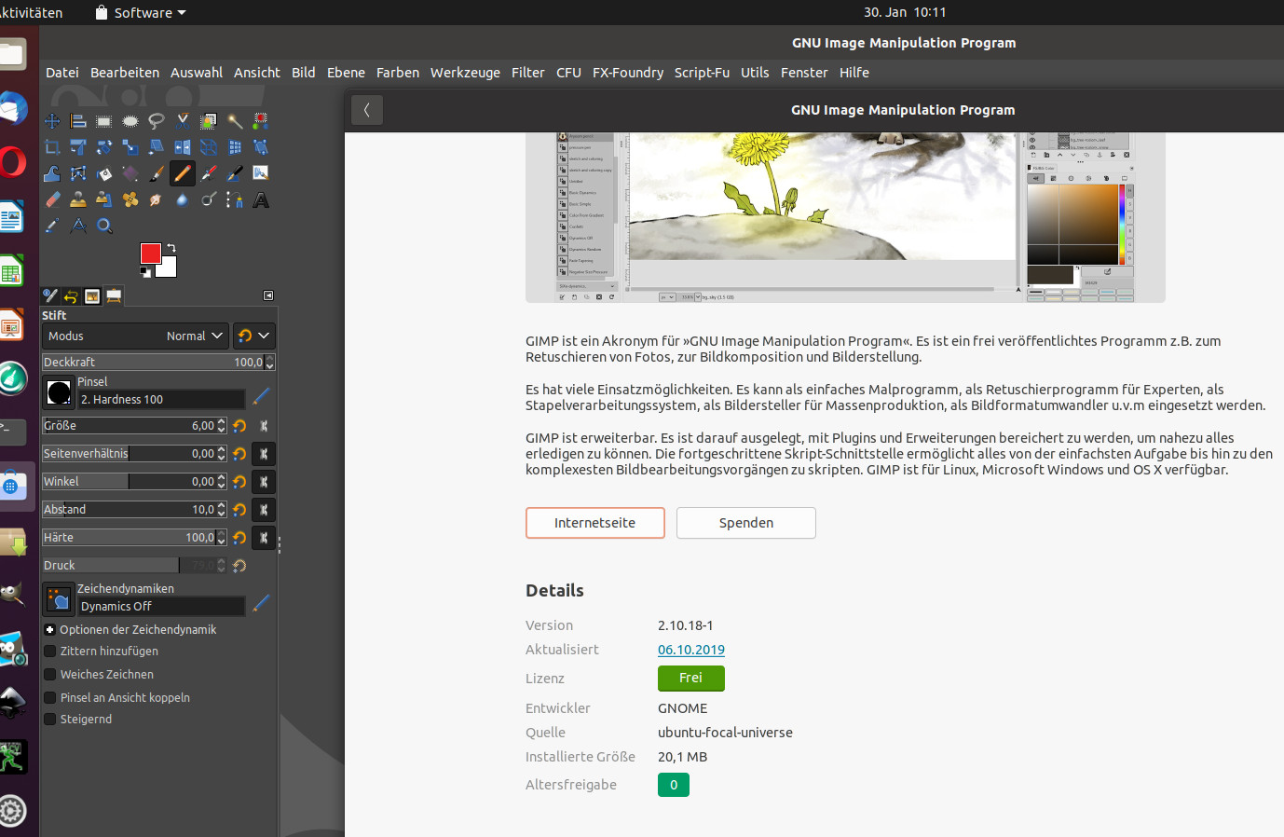Select the Zoom magnifier tool
Screen dimensions: 1284x837
104,226
